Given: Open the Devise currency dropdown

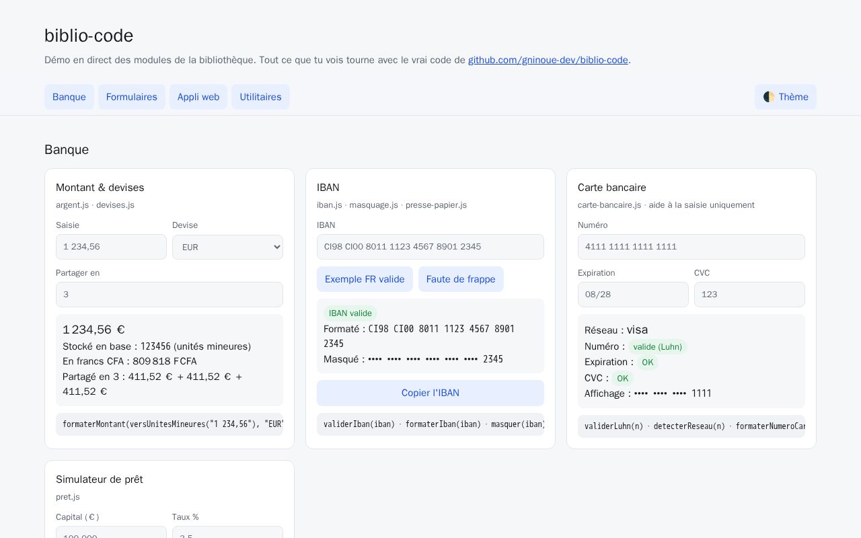Looking at the screenshot, I should pos(227,247).
